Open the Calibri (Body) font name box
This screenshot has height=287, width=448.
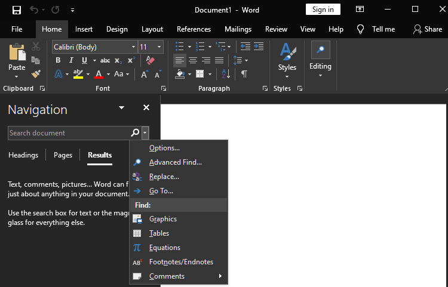point(94,47)
